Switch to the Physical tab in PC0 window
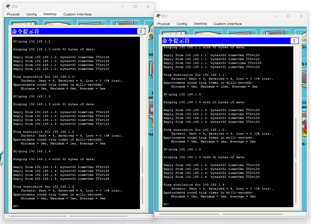 tap(13, 14)
